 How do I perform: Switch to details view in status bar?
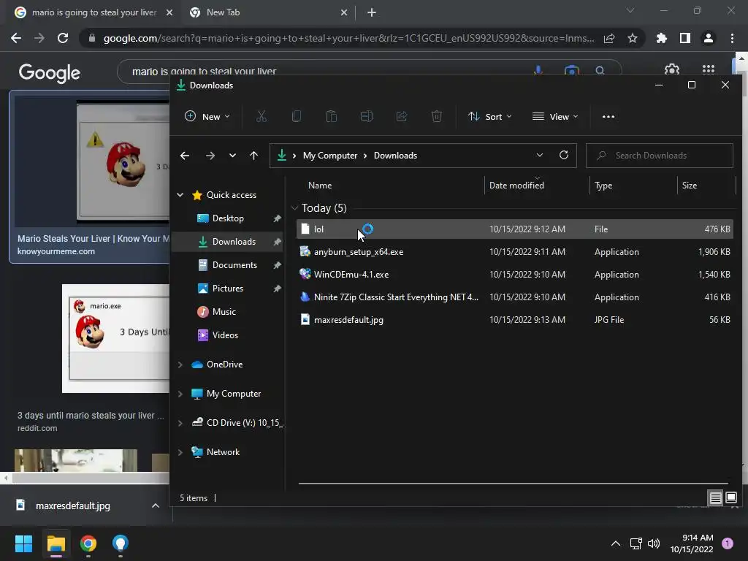[x=716, y=498]
